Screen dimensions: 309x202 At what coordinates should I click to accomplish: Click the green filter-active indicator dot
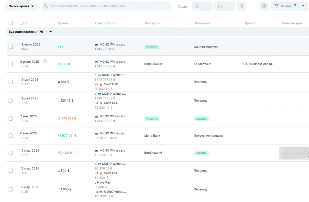point(295,5)
